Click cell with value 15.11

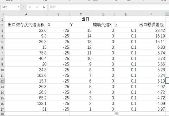(151, 41)
